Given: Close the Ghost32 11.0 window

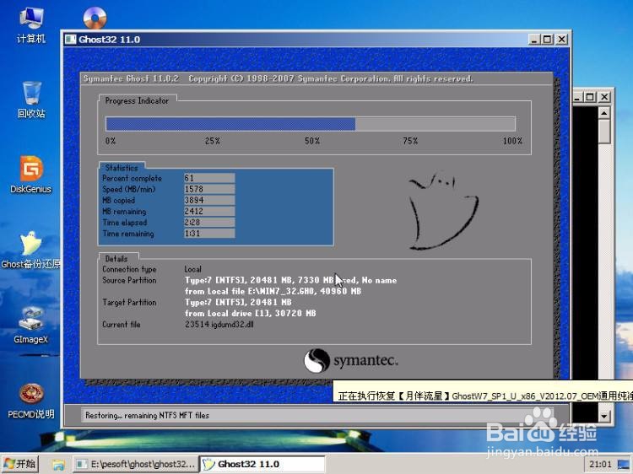Looking at the screenshot, I should 561,39.
